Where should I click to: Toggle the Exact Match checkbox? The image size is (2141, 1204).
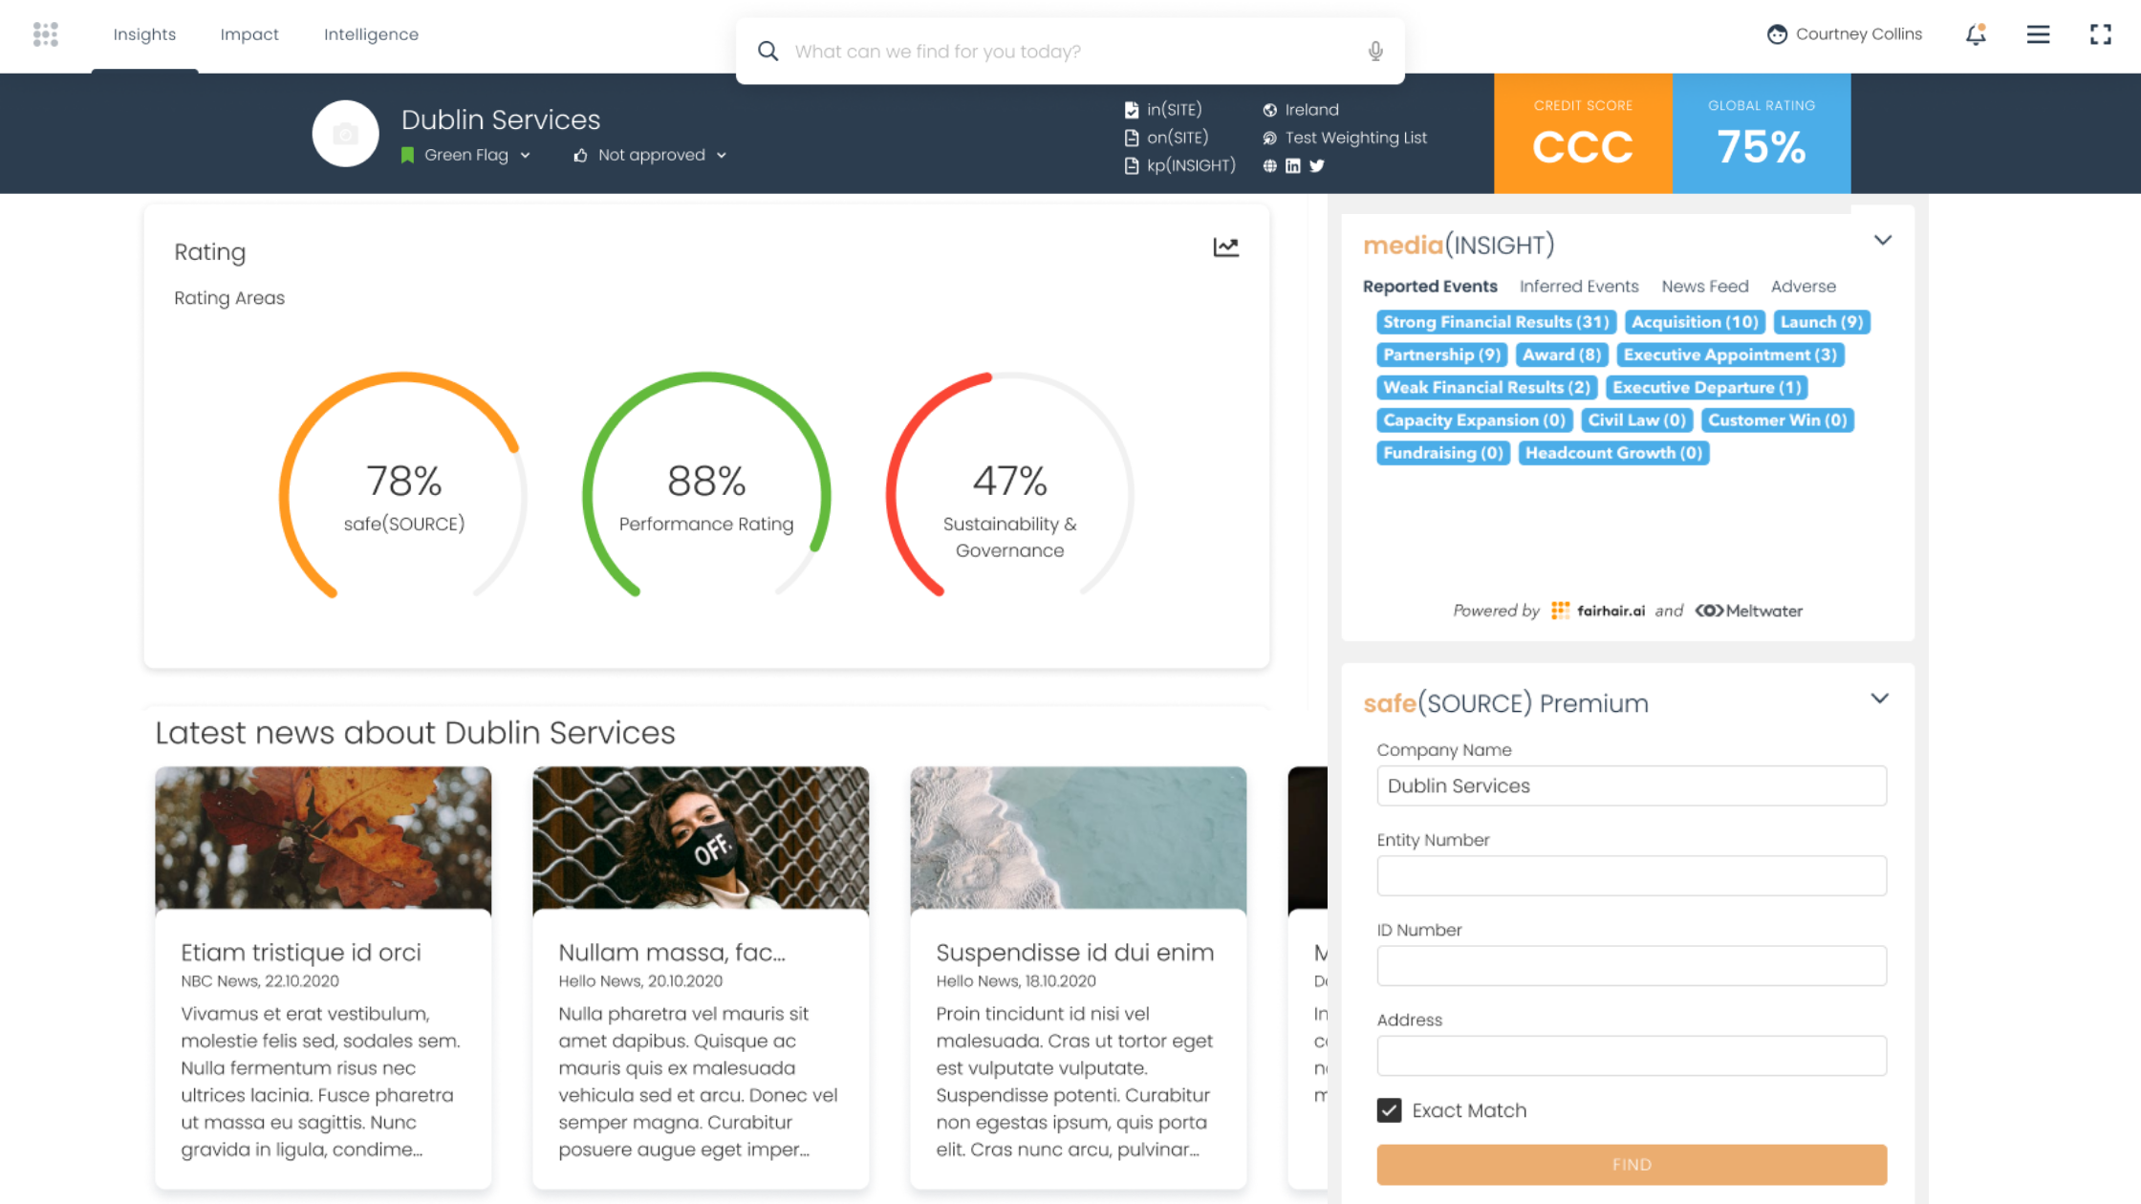(1390, 1110)
